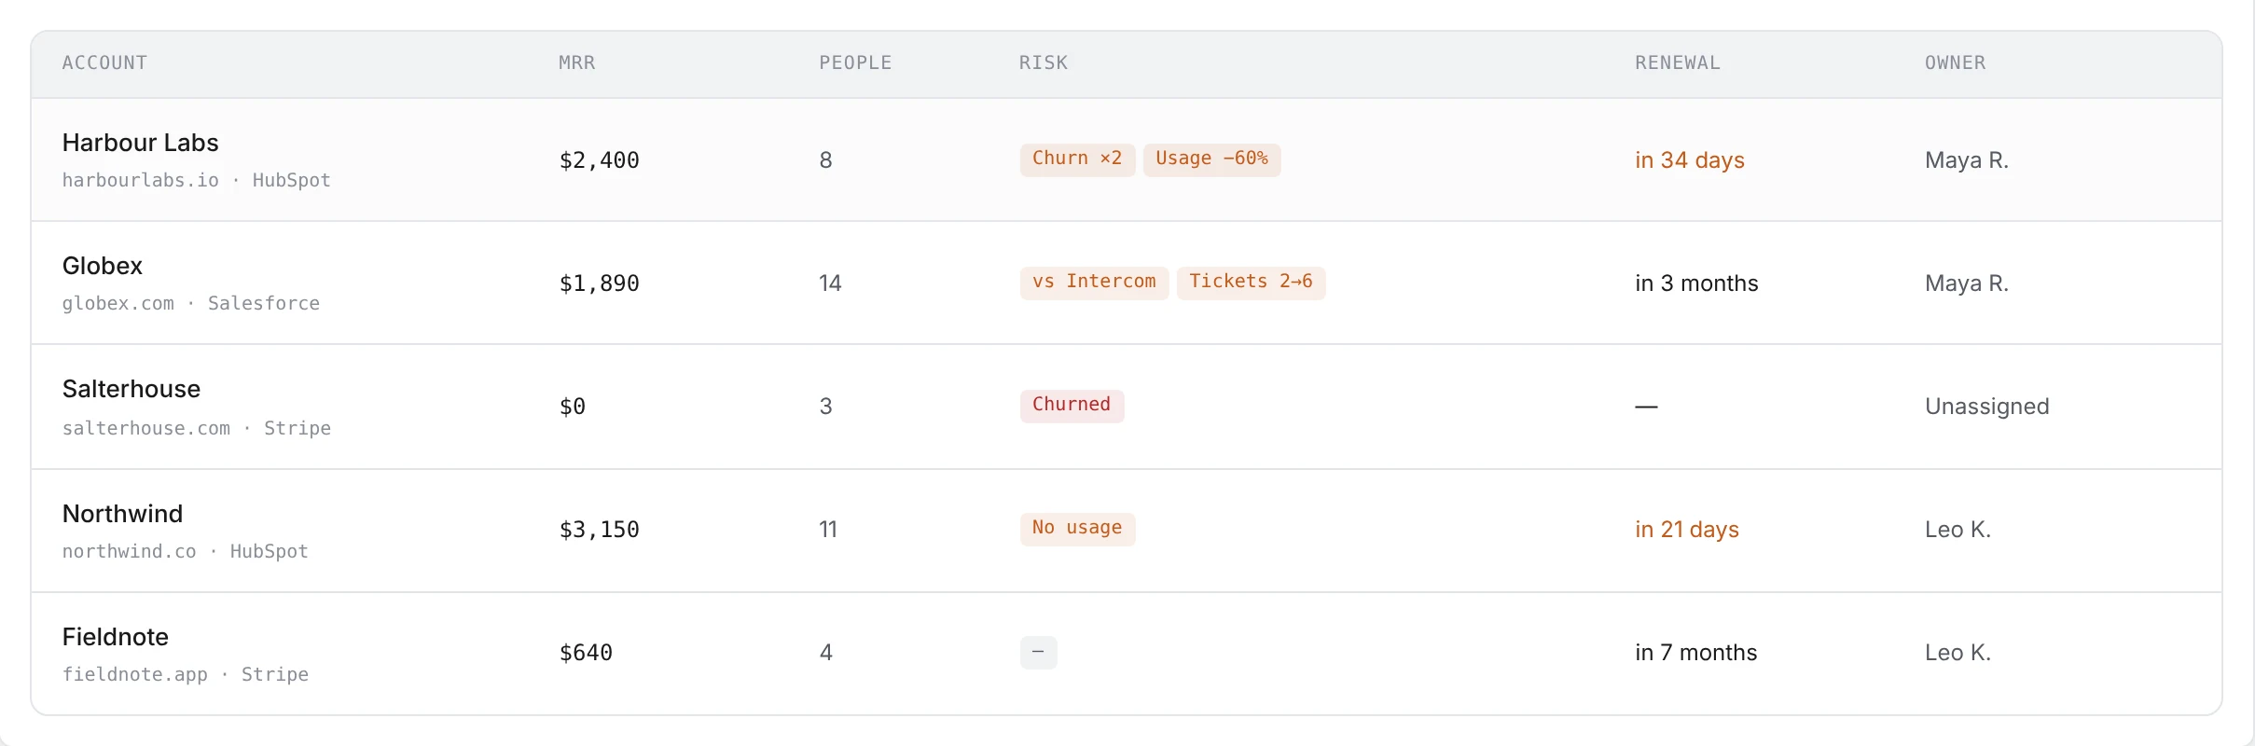Select the '$0' MRR value
Screen dimensions: 2255x746
pos(572,407)
